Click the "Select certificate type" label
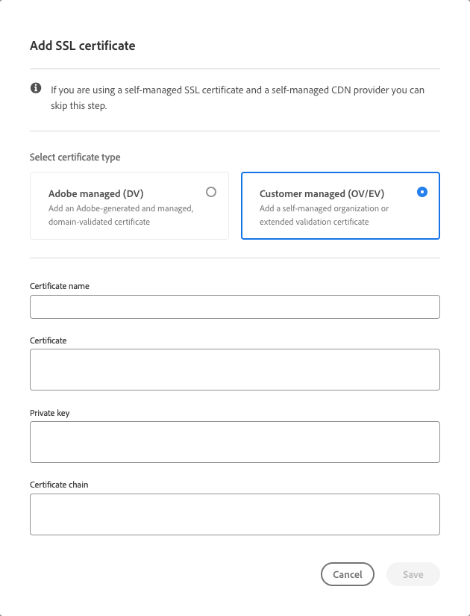The image size is (470, 616). point(75,158)
